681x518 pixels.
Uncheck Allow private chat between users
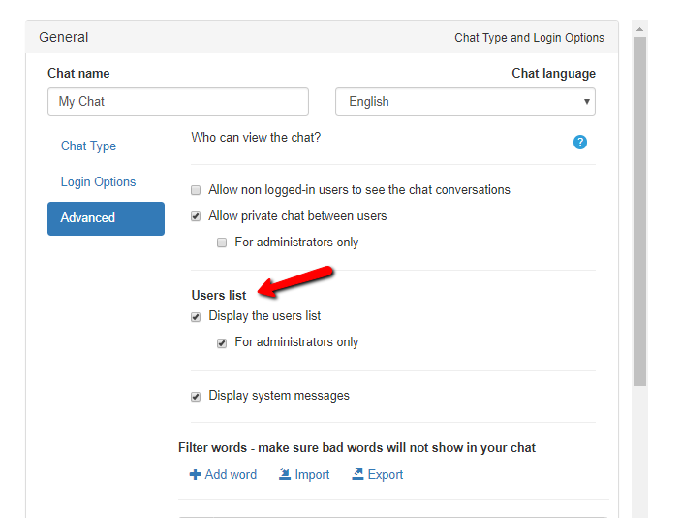[196, 216]
